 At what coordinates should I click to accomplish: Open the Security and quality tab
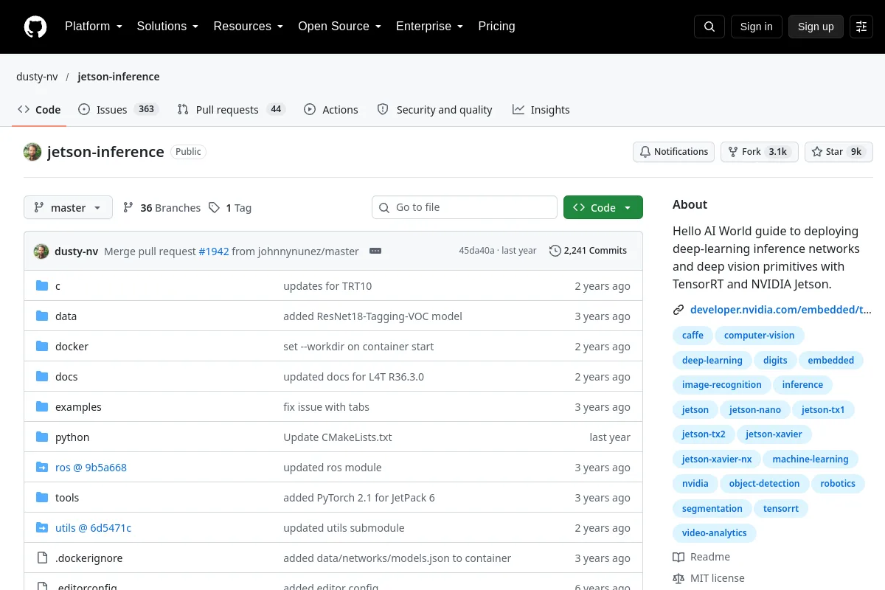(x=435, y=110)
